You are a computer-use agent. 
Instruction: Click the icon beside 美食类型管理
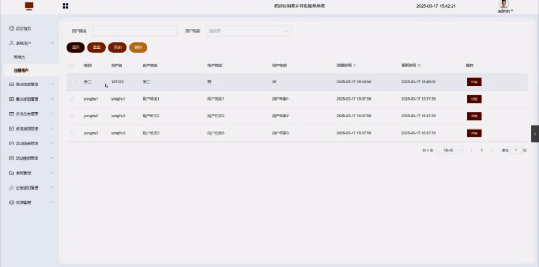coord(12,128)
